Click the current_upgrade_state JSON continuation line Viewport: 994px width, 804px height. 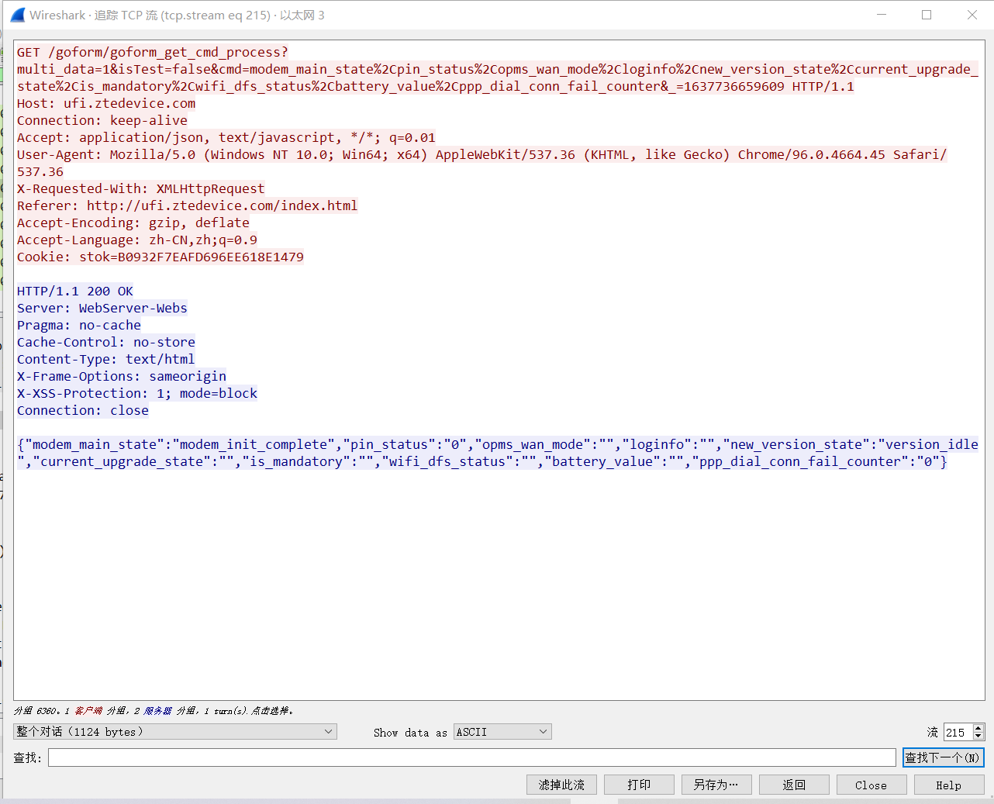point(482,461)
